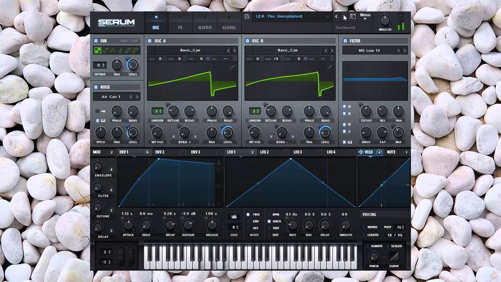Open the Menu dropdown
The height and width of the screenshot is (282, 501).
click(365, 16)
